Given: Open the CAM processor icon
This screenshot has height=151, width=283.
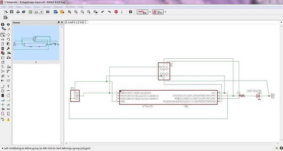Looking at the screenshot, I should [23, 12].
